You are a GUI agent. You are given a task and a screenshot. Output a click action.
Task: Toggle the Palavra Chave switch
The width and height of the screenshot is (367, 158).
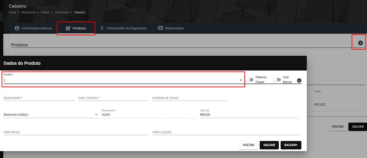pos(250,80)
